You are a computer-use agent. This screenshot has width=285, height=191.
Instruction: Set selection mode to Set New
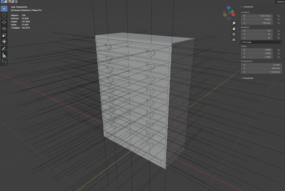click(2, 2)
